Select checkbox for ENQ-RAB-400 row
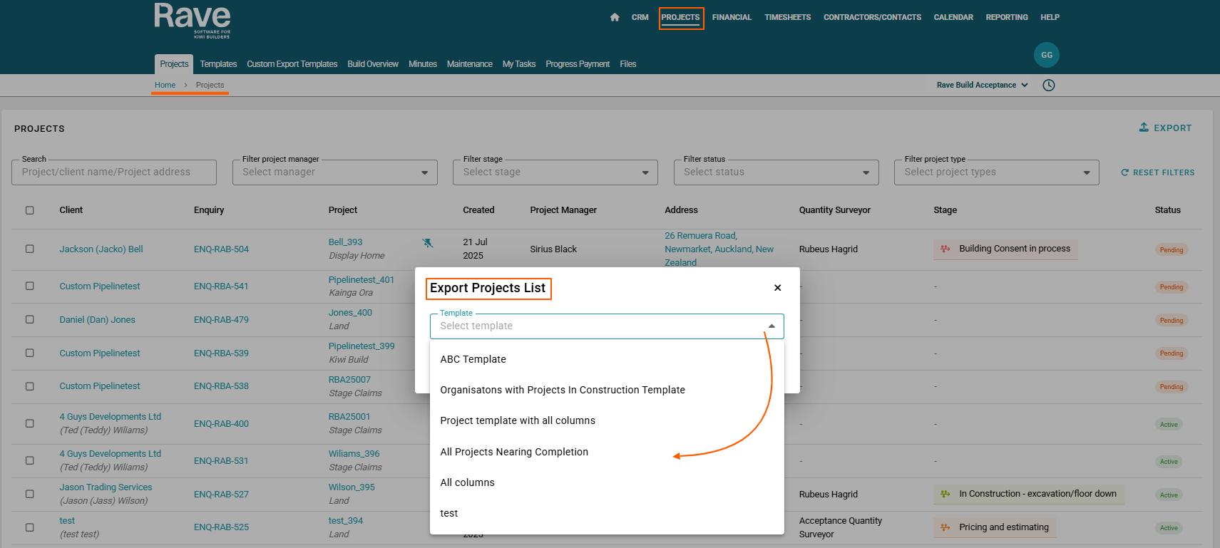The height and width of the screenshot is (548, 1220). pos(29,423)
